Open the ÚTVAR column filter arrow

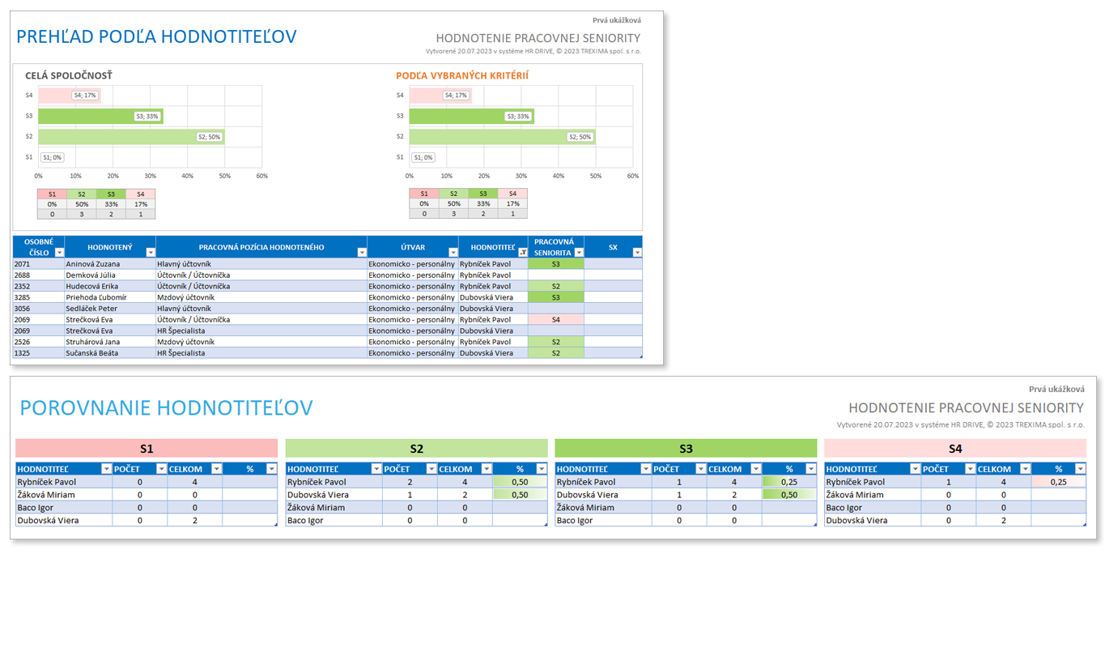coord(453,253)
